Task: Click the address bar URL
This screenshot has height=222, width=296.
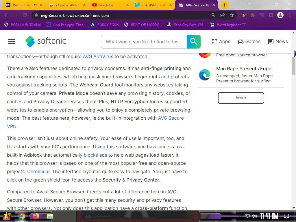Action: point(75,16)
